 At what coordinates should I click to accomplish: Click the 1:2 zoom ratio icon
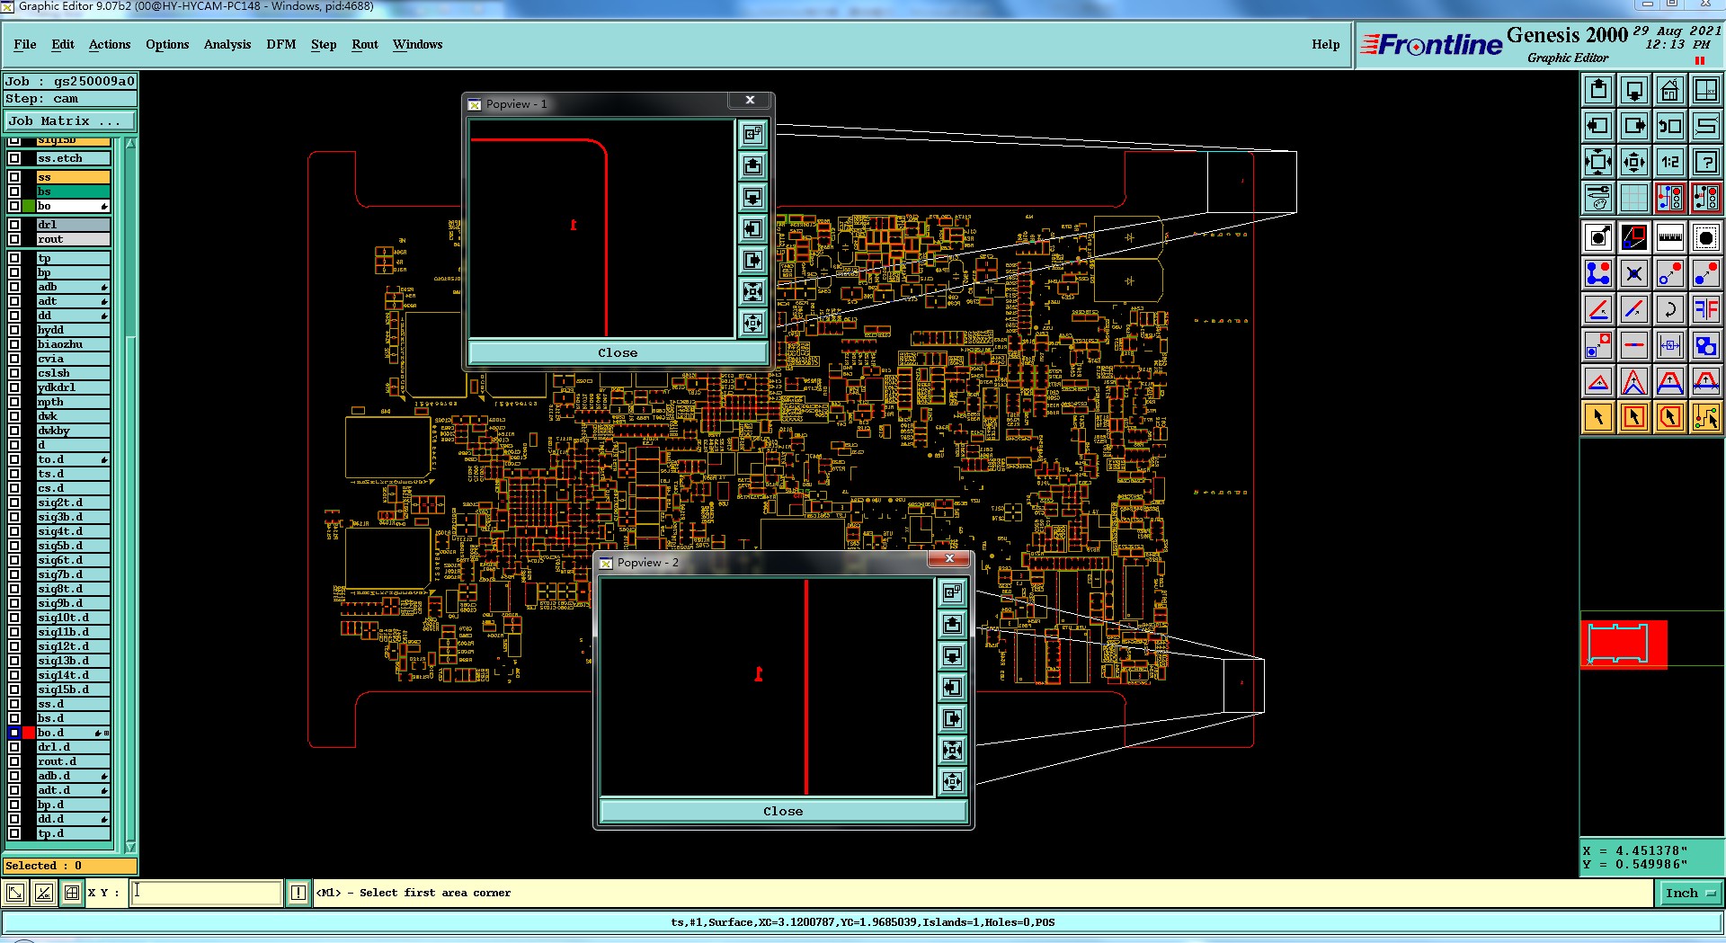[1670, 162]
